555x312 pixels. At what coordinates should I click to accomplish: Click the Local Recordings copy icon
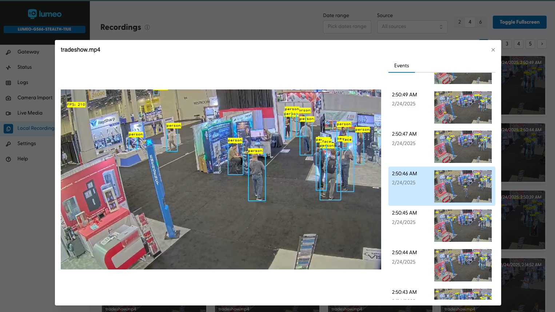[8, 128]
